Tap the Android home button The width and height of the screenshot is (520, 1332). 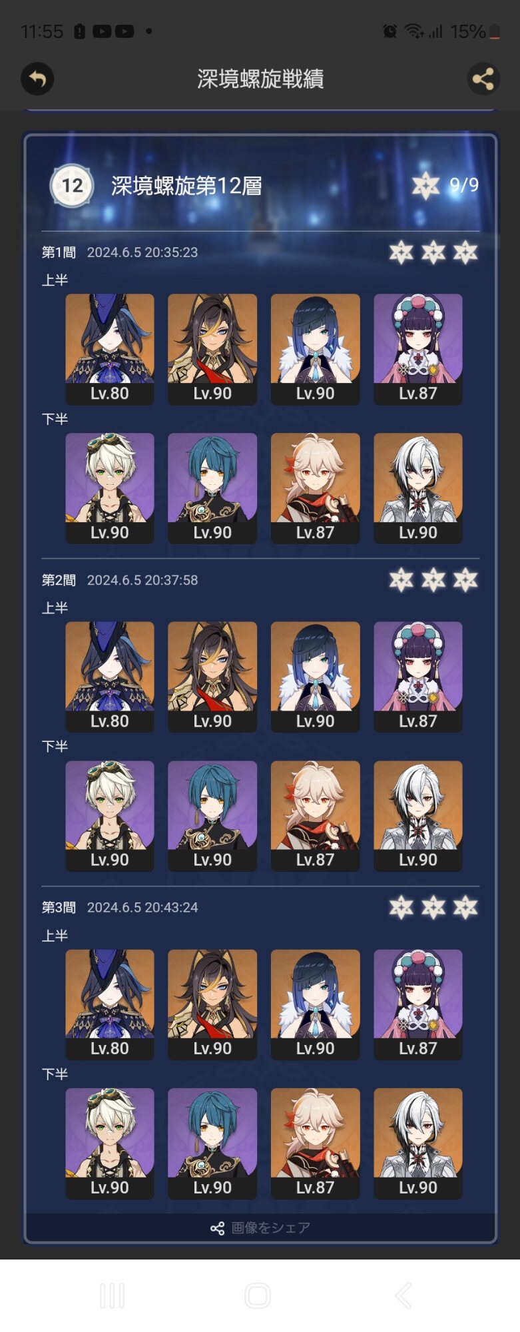(x=258, y=1296)
